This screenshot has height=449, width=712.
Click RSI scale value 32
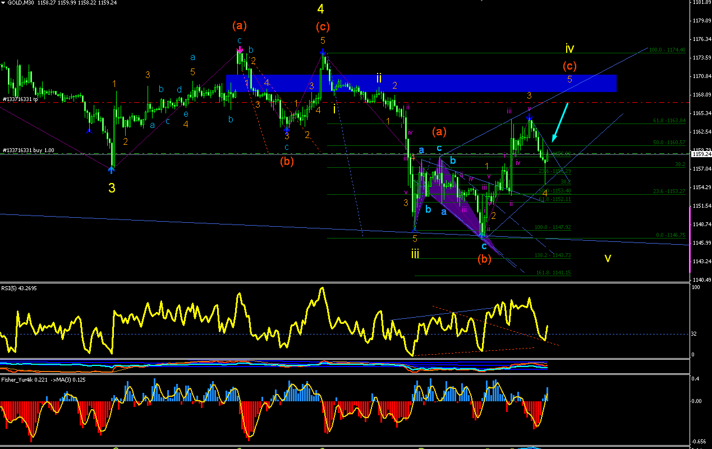[x=694, y=335]
